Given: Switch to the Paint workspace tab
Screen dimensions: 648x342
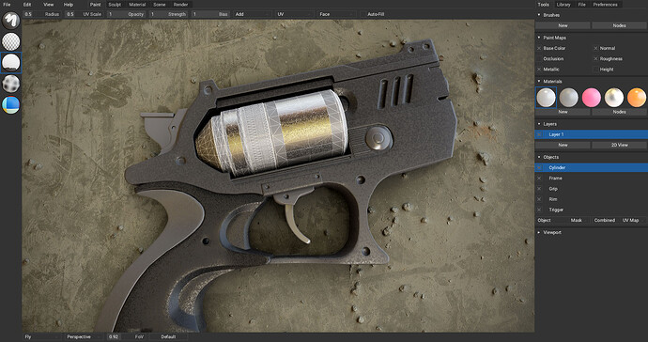Looking at the screenshot, I should 96,5.
